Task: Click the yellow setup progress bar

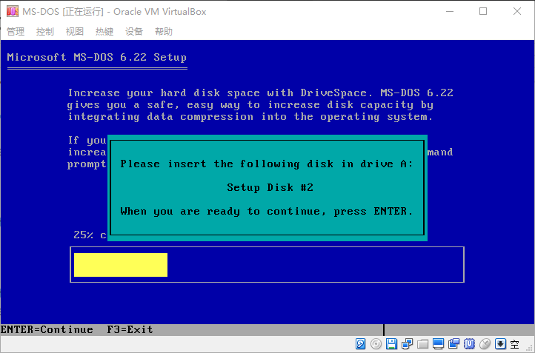Action: [121, 265]
